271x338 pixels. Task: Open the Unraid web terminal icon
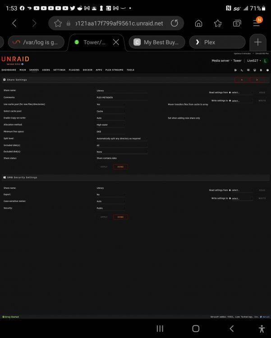pyautogui.click(x=242, y=70)
